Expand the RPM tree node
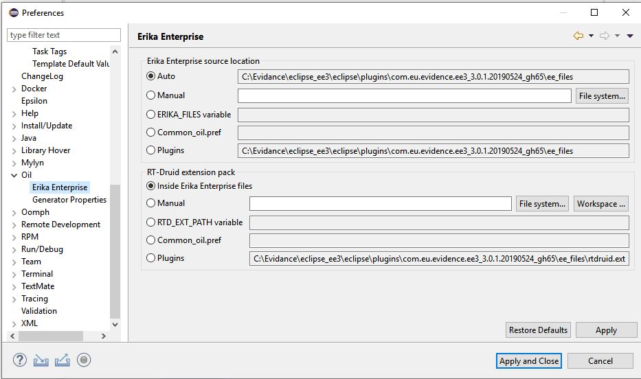Viewport: 641px width, 379px height. pyautogui.click(x=14, y=238)
